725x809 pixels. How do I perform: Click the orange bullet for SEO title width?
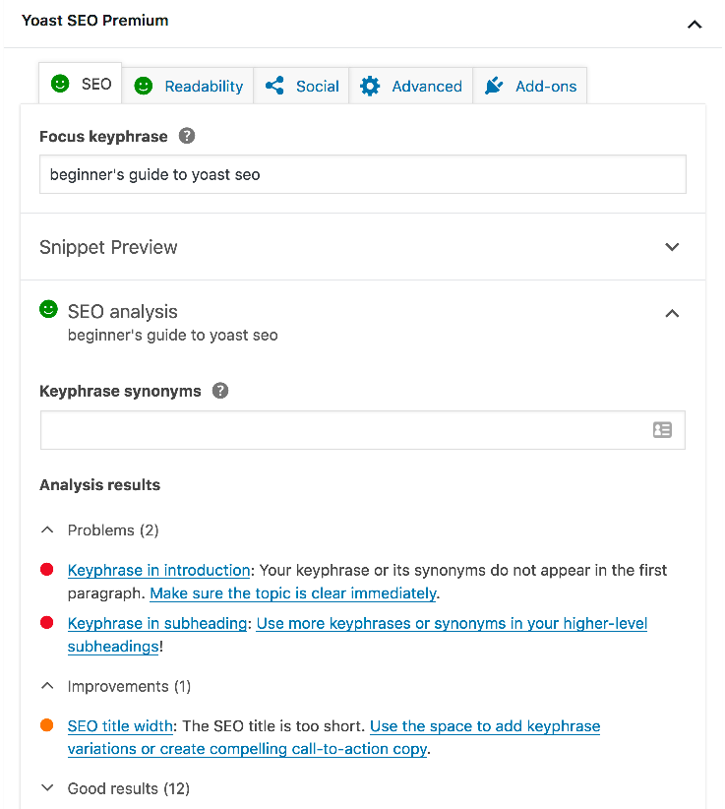(46, 725)
